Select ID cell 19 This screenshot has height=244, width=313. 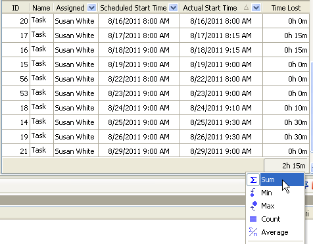tap(16, 137)
